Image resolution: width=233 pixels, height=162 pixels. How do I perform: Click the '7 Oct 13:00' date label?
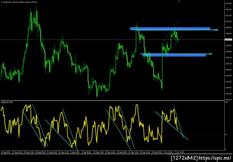(179, 152)
